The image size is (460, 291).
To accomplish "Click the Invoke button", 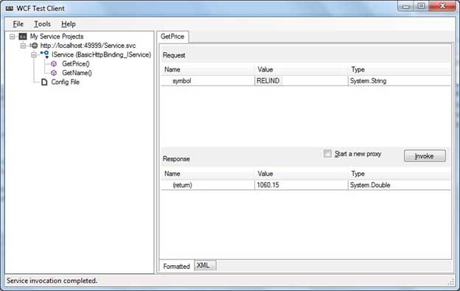I will coord(425,156).
